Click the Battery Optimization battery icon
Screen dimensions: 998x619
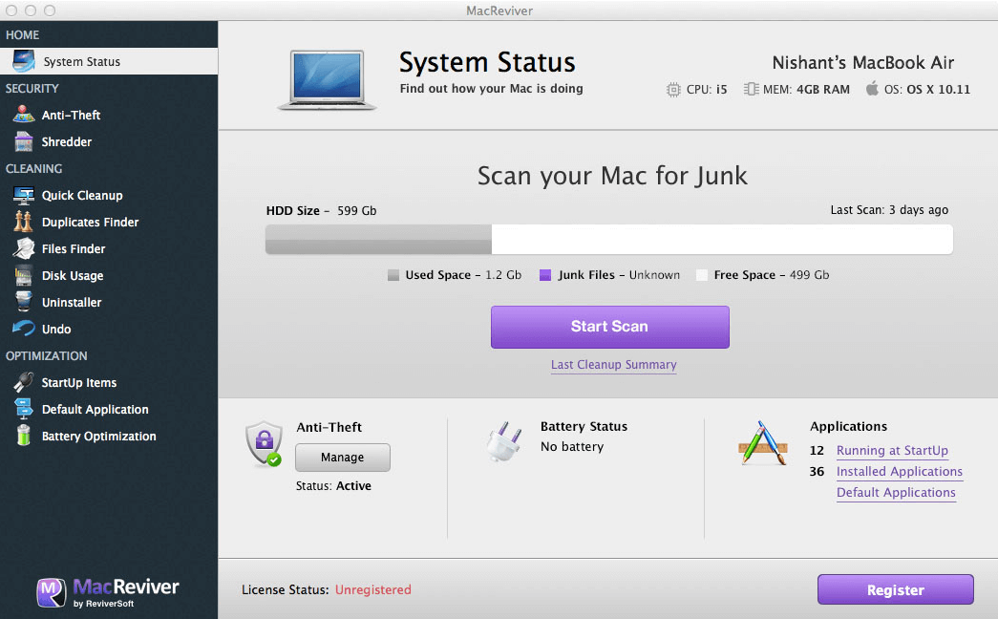24,436
